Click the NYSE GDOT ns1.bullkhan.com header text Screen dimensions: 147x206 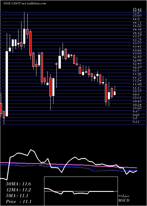pos(24,4)
